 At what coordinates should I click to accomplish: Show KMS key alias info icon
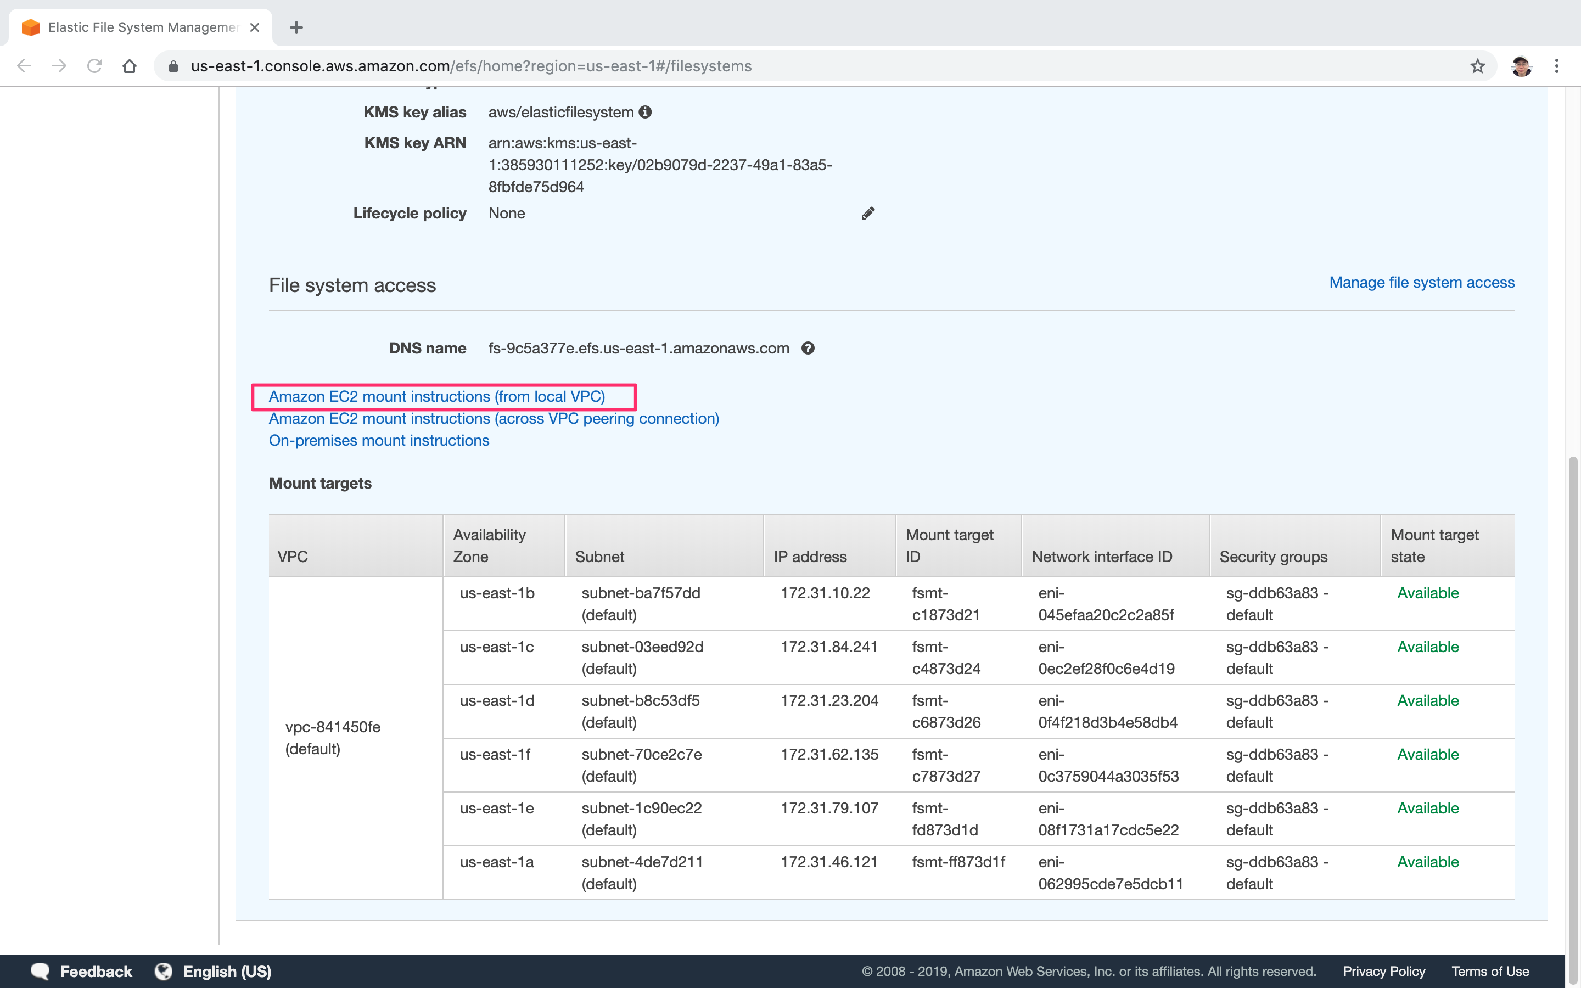(x=645, y=113)
